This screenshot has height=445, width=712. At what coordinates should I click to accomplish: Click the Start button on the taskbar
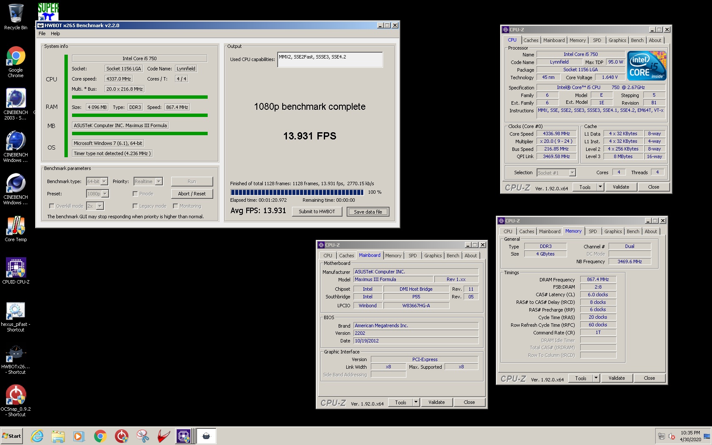(12, 436)
